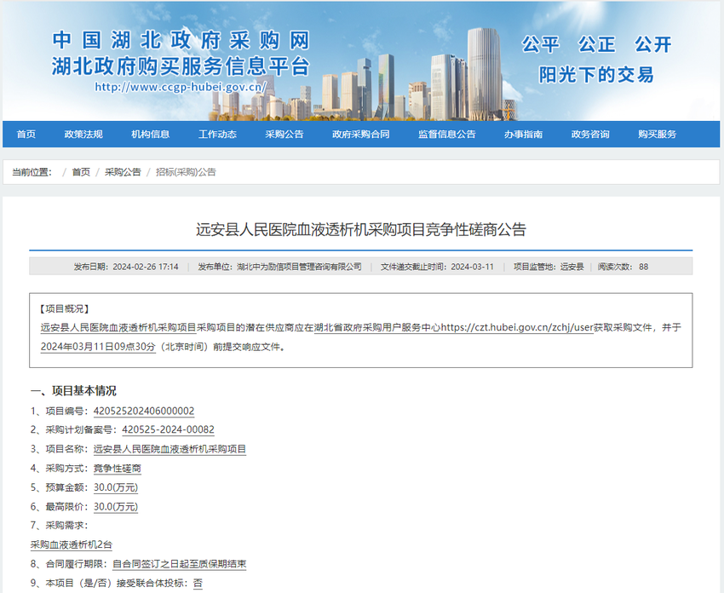
Task: Click the 中国湖北政府采购网 banner title
Action: point(181,40)
